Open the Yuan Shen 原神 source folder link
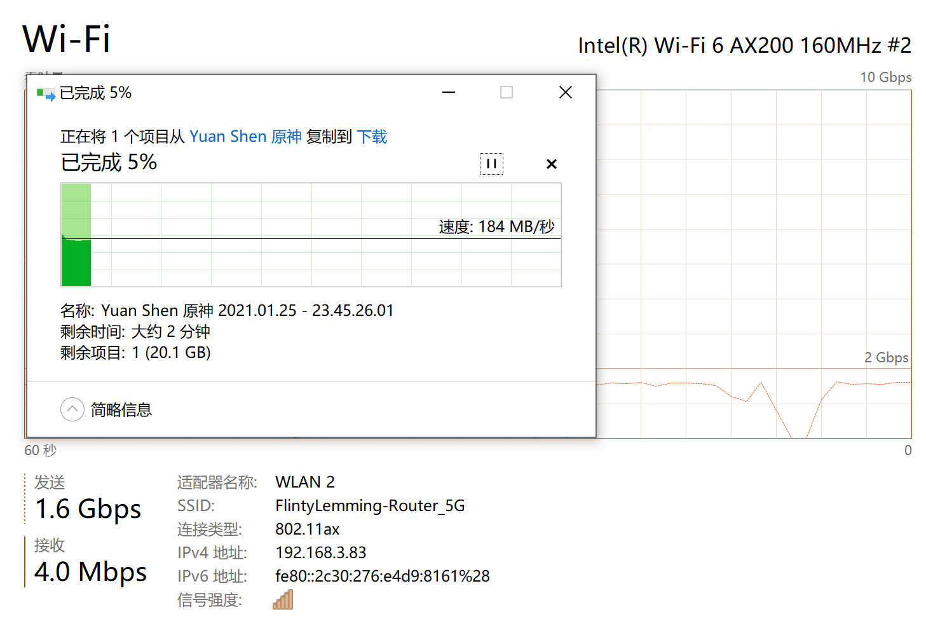 point(245,137)
